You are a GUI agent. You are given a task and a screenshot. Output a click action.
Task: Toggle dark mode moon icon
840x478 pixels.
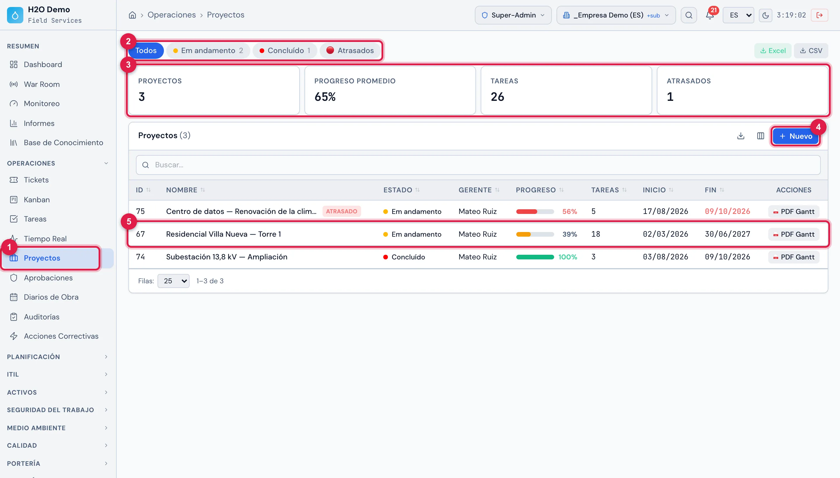coord(765,15)
